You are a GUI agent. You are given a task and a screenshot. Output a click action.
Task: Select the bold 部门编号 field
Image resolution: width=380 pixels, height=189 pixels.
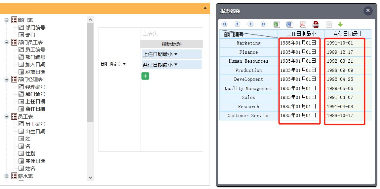tap(35, 94)
